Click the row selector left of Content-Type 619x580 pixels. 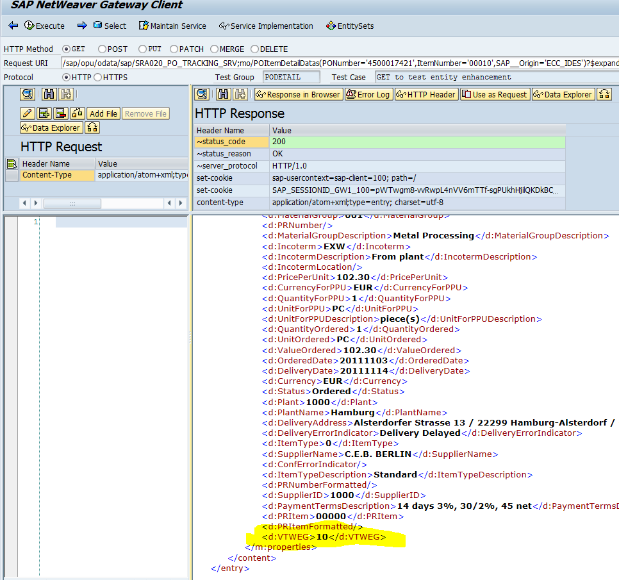[12, 176]
